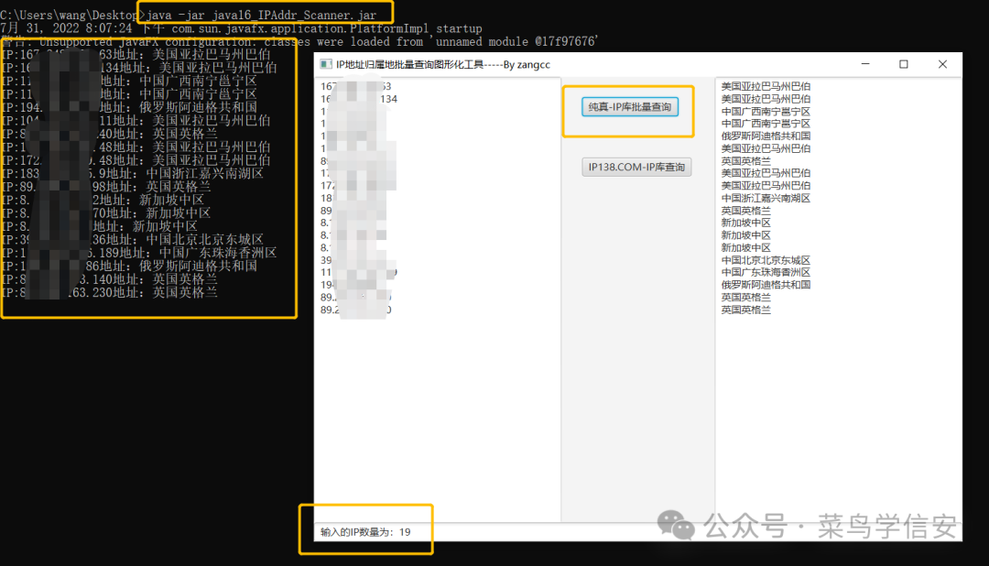
Task: Click the window title text ending in By zangcc
Action: coord(443,64)
